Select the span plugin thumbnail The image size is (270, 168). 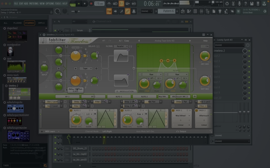[x=16, y=66]
